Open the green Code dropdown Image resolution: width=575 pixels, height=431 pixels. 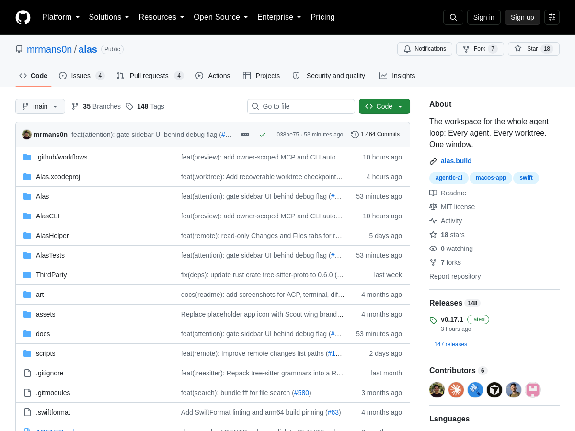[384, 106]
